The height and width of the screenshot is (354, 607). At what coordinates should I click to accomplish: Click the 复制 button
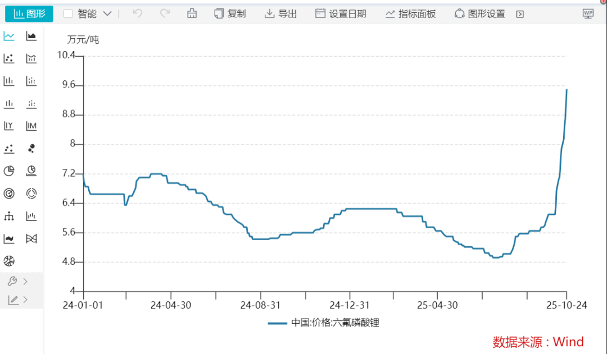pyautogui.click(x=230, y=13)
